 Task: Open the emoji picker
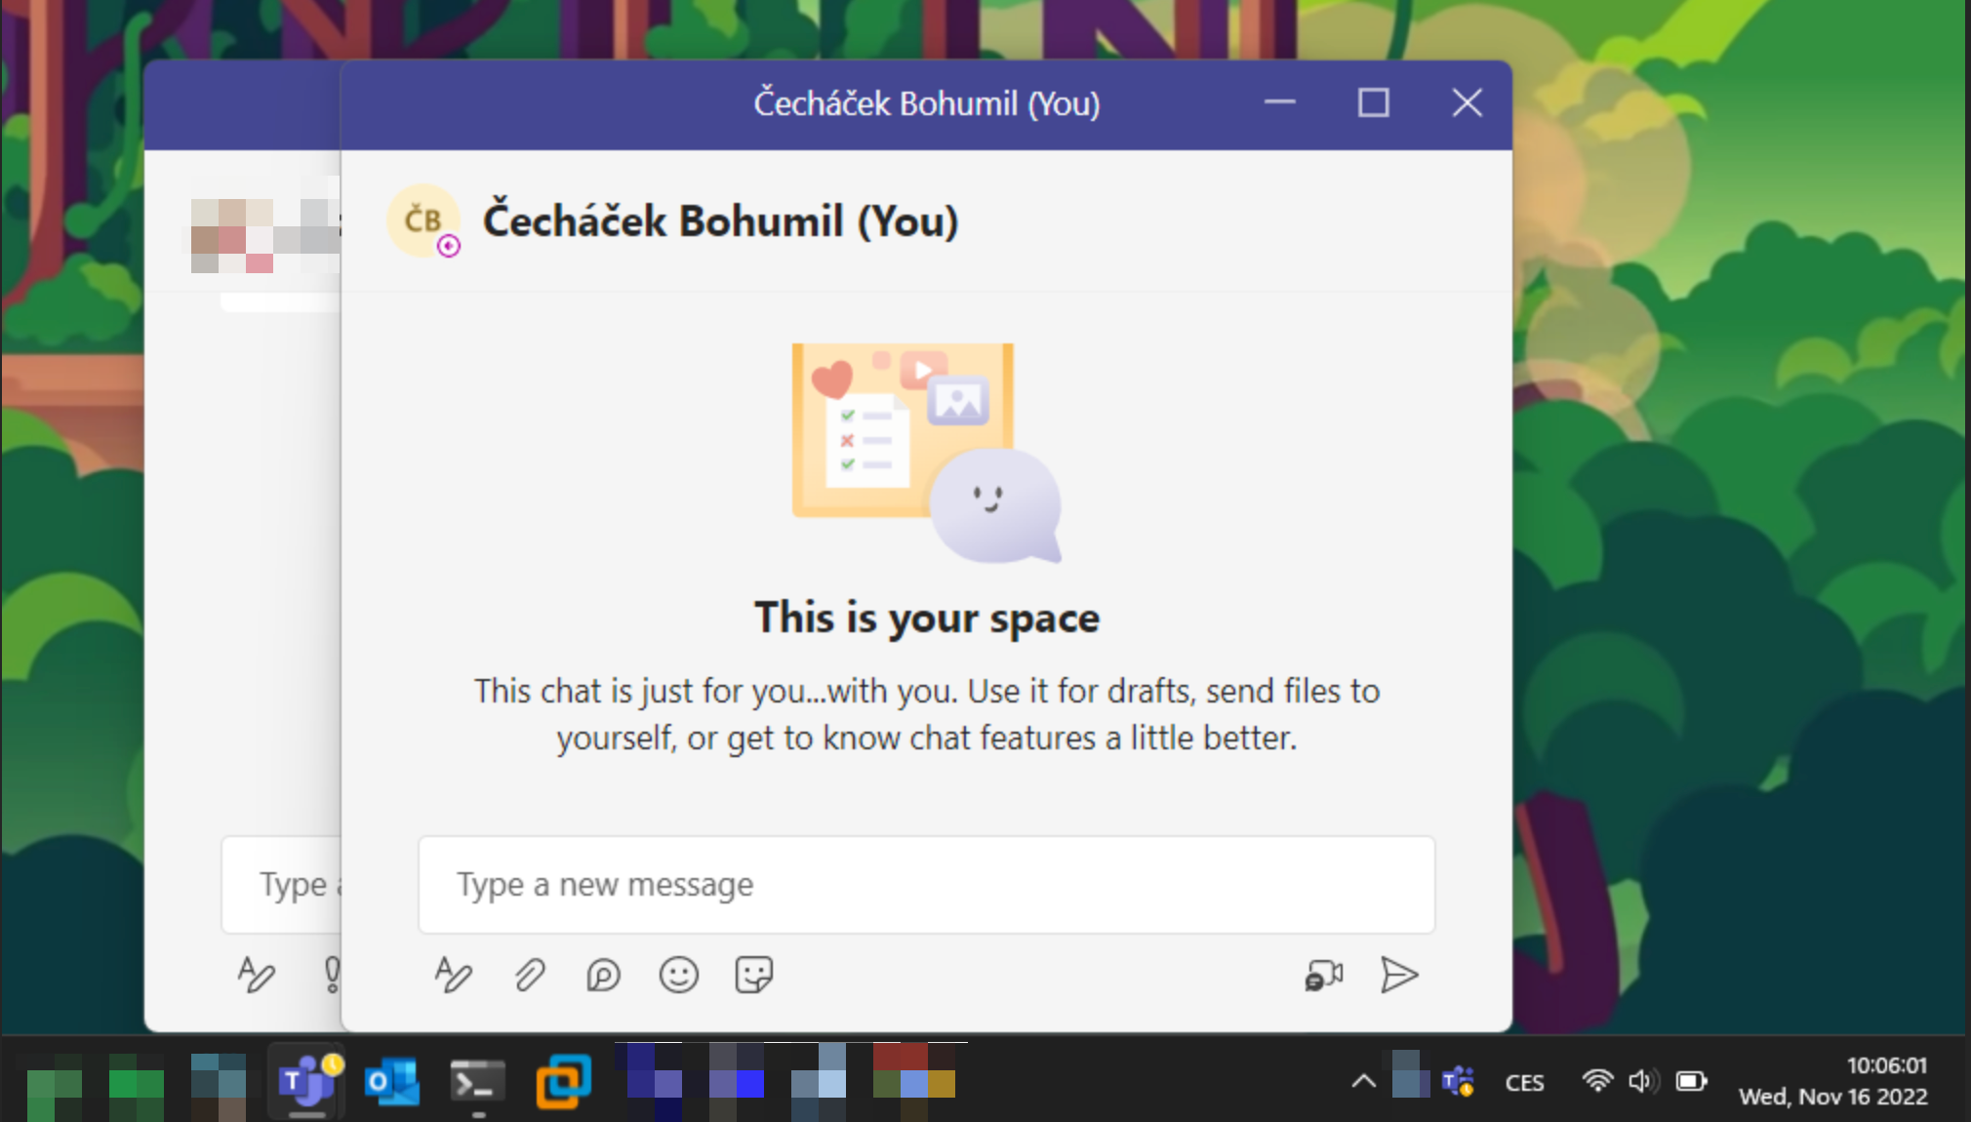678,975
